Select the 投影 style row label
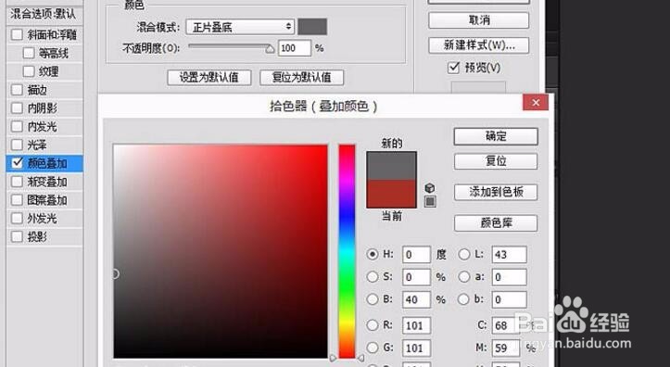Screen dimensions: 670x367 pos(37,236)
